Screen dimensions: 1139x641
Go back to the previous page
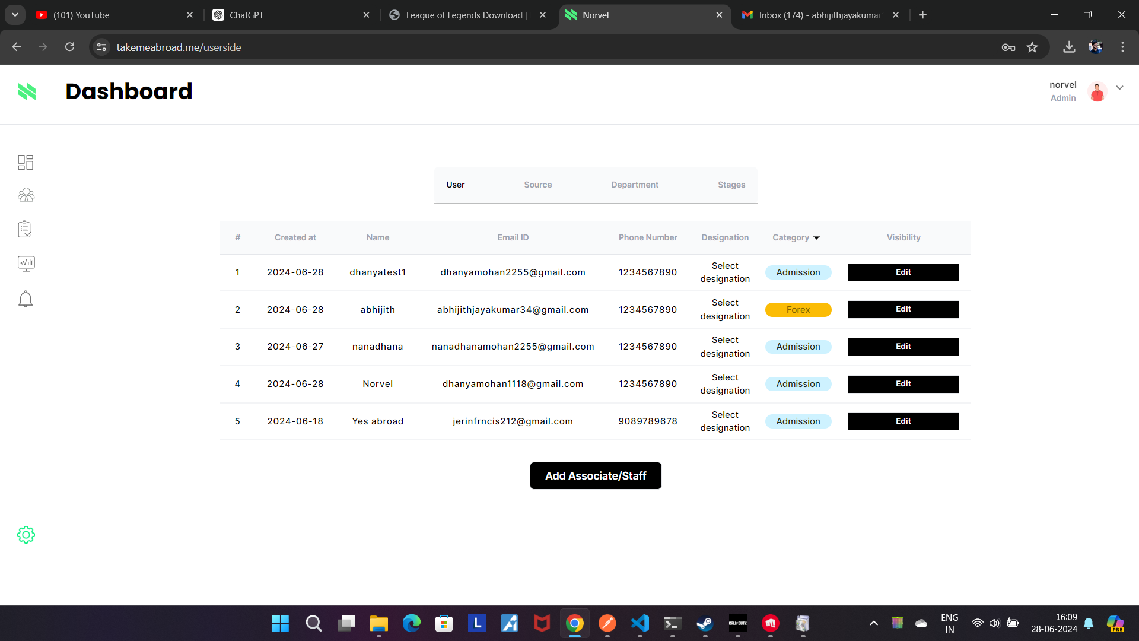coord(17,47)
